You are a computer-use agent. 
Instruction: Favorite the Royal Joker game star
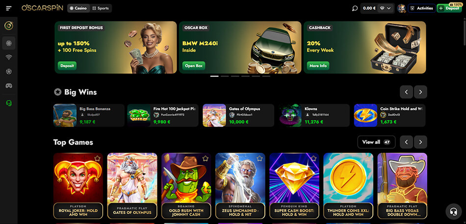pos(97,158)
